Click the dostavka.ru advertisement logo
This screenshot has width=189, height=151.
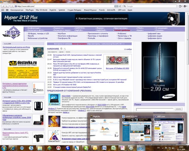tap(23, 63)
